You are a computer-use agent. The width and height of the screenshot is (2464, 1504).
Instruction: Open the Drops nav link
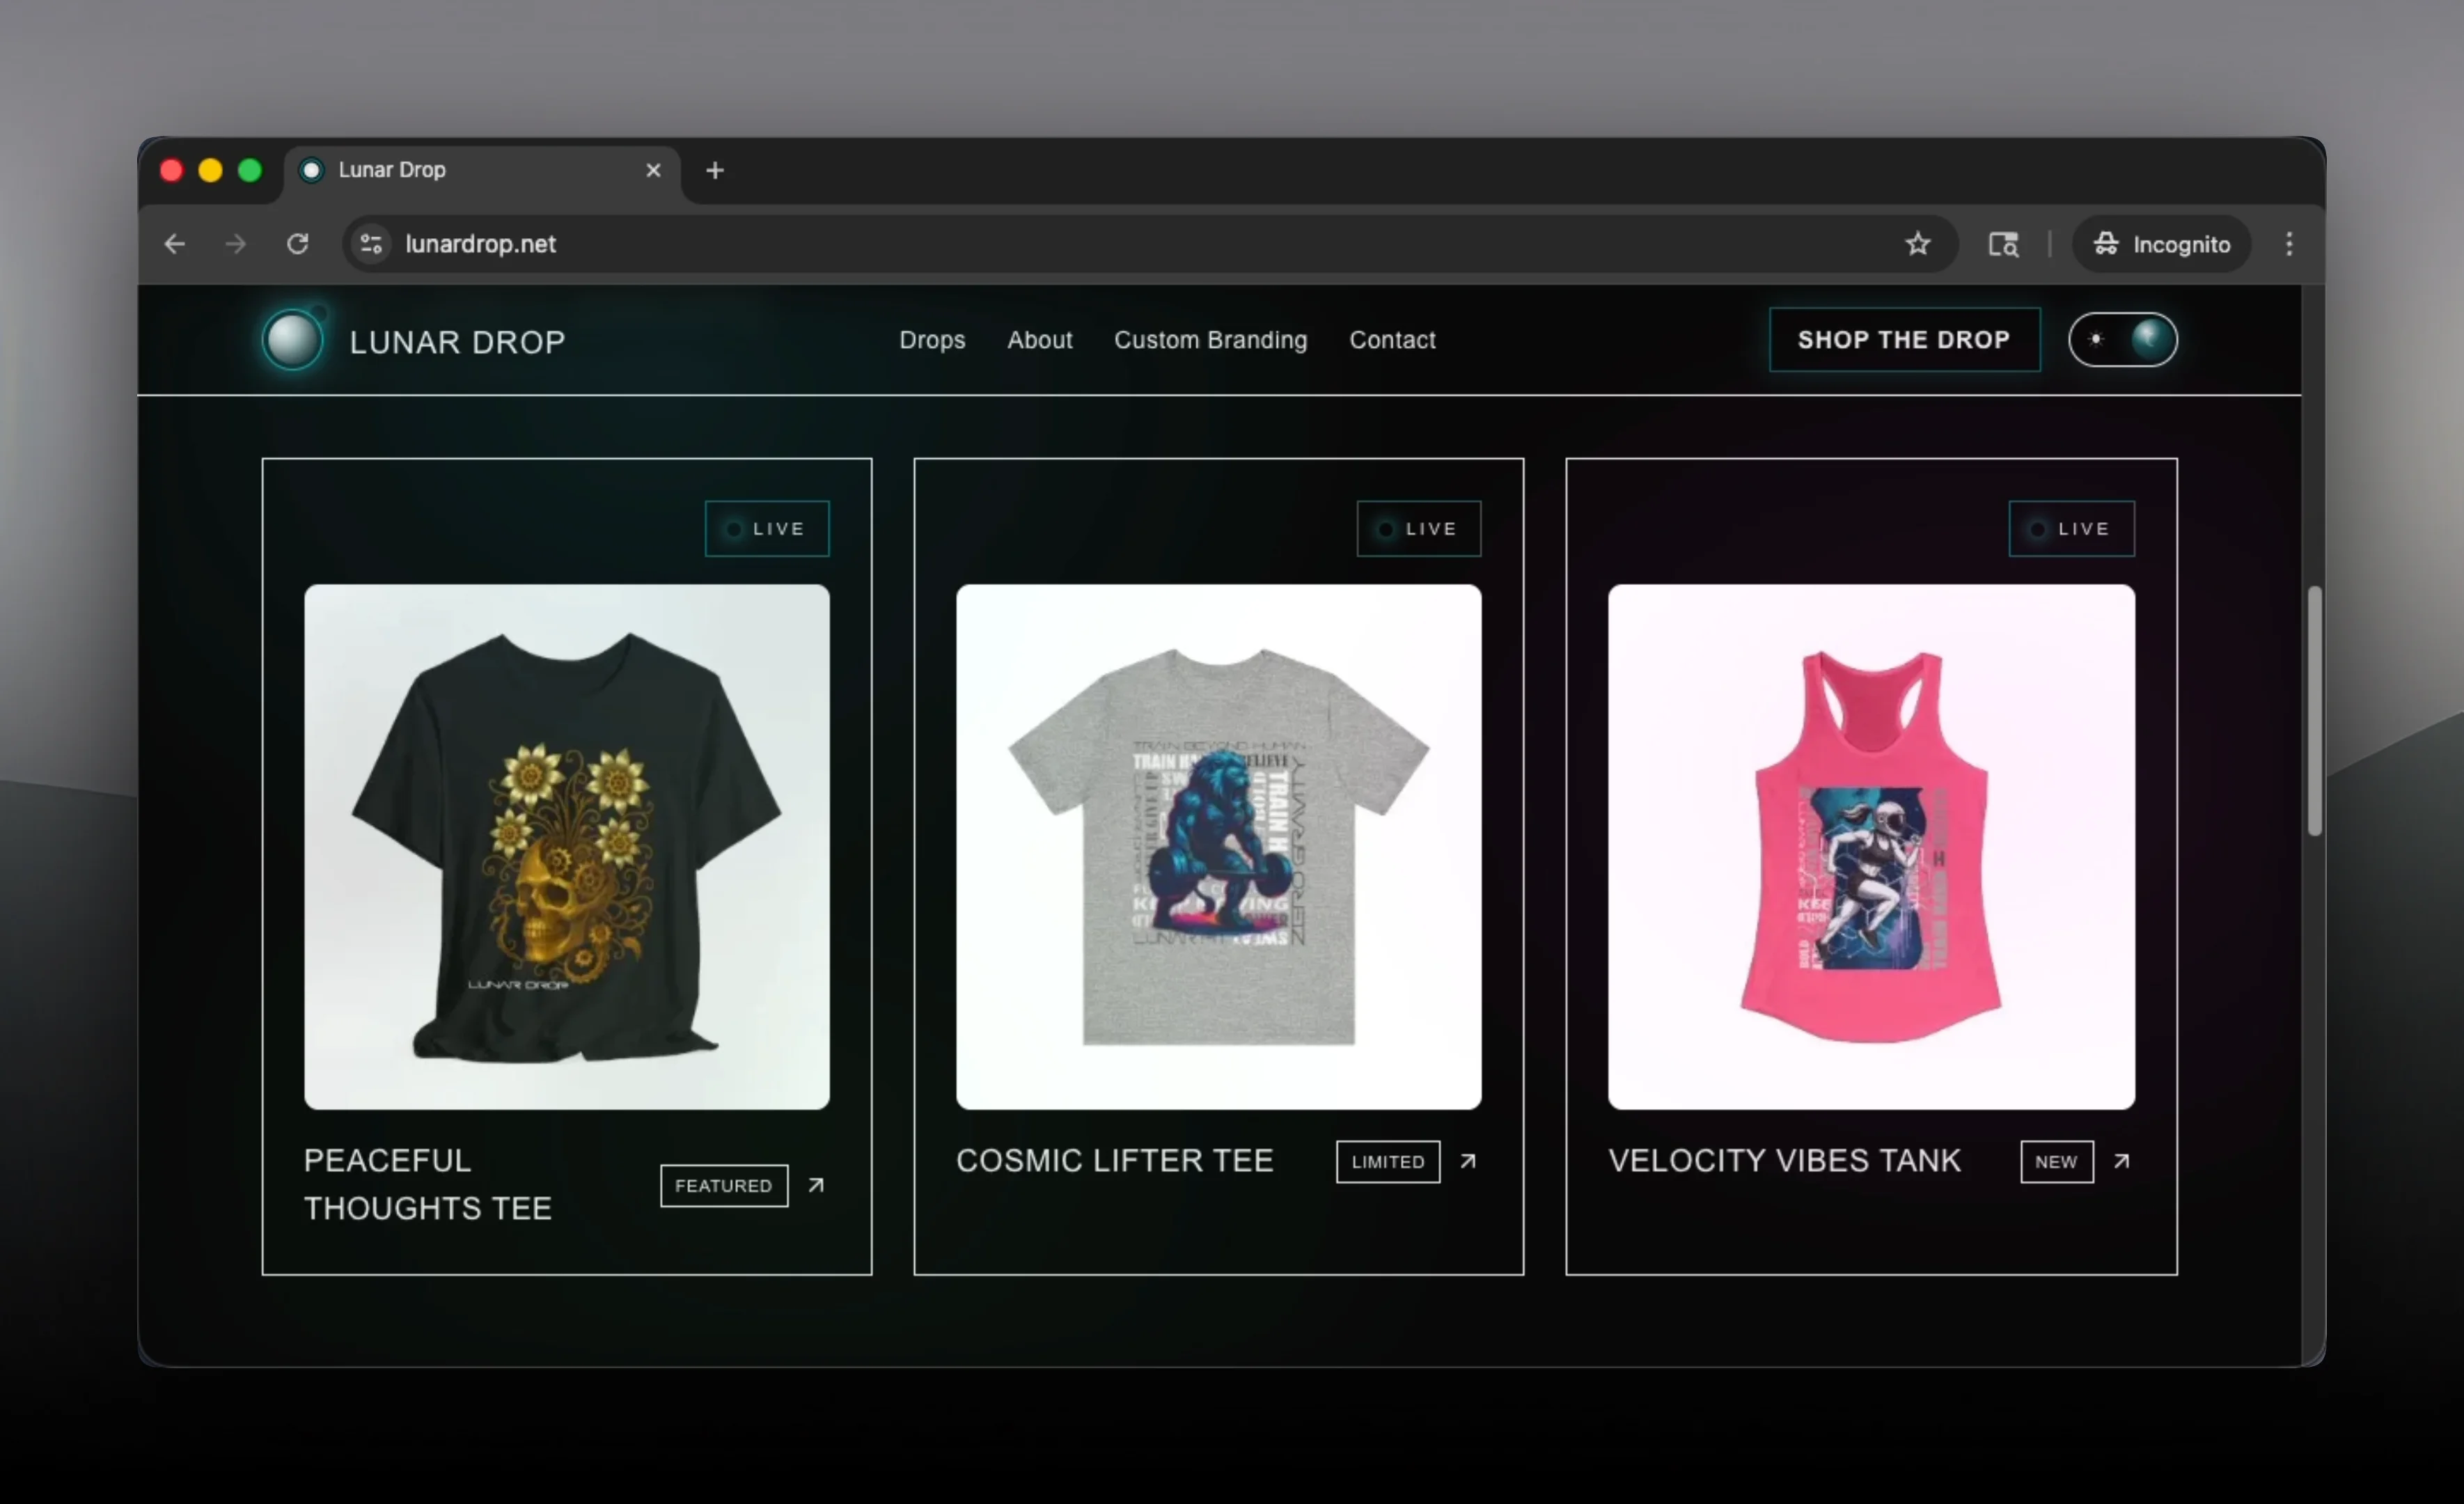click(932, 340)
